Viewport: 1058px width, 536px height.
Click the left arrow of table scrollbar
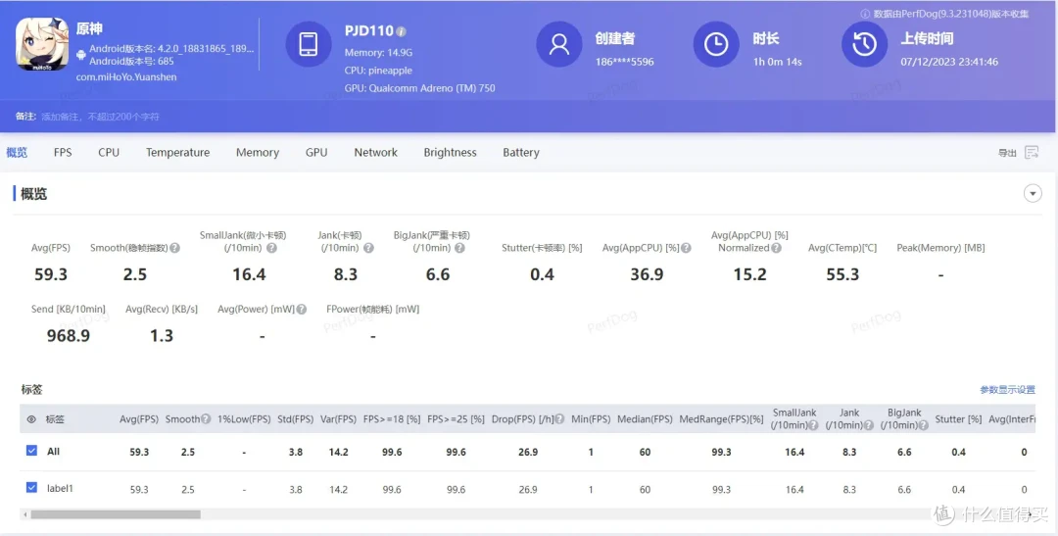25,514
